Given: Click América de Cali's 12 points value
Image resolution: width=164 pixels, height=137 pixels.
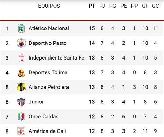Looking at the screenshot, I should 92,131.
